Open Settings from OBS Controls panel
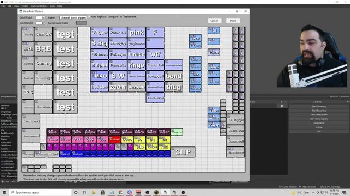 coord(319,127)
